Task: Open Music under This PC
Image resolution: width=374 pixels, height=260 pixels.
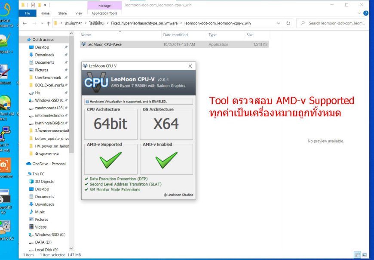Action: [40, 212]
